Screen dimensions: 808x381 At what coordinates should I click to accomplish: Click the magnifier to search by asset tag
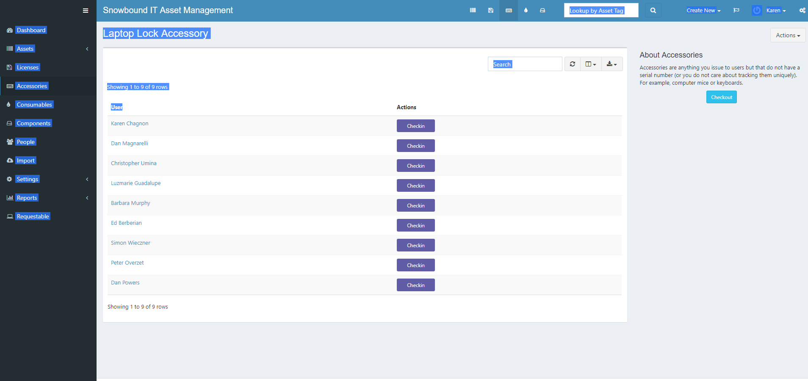[653, 10]
